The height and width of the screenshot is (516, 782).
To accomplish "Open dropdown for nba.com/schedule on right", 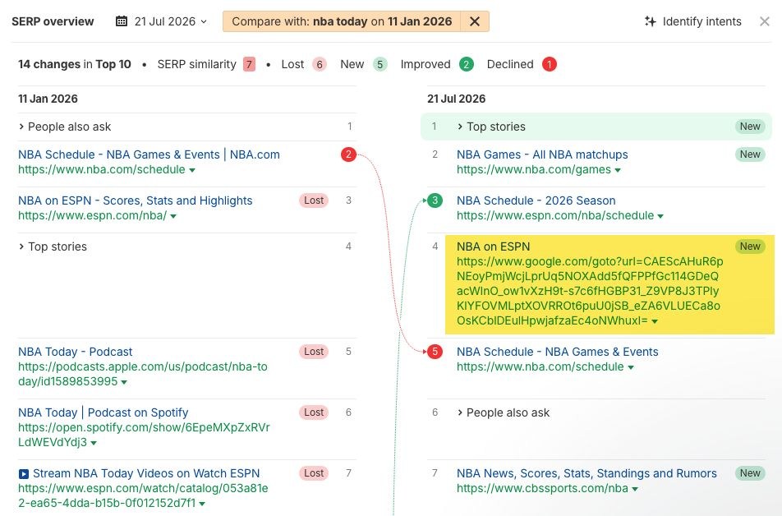I will [x=631, y=367].
